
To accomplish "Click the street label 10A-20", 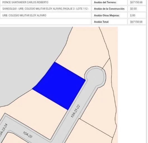I will click(x=28, y=135).
